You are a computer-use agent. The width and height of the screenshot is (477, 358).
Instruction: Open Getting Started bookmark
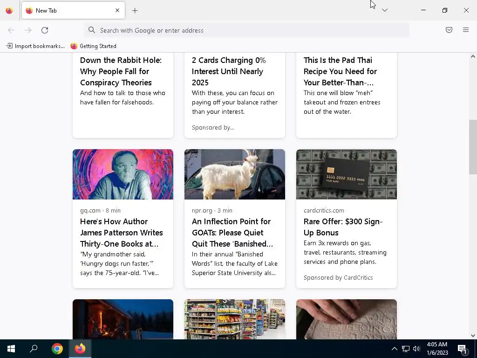(93, 46)
